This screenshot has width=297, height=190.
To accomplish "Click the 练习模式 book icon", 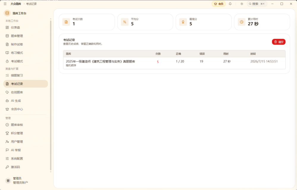I will tap(7, 53).
